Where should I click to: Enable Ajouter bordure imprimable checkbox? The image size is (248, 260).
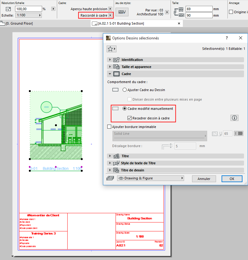click(109, 127)
